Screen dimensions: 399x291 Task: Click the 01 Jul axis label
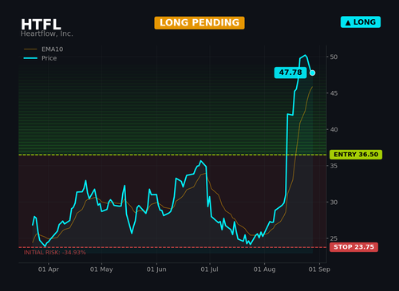pos(210,269)
